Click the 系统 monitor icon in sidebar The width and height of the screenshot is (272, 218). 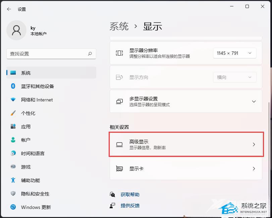13,73
